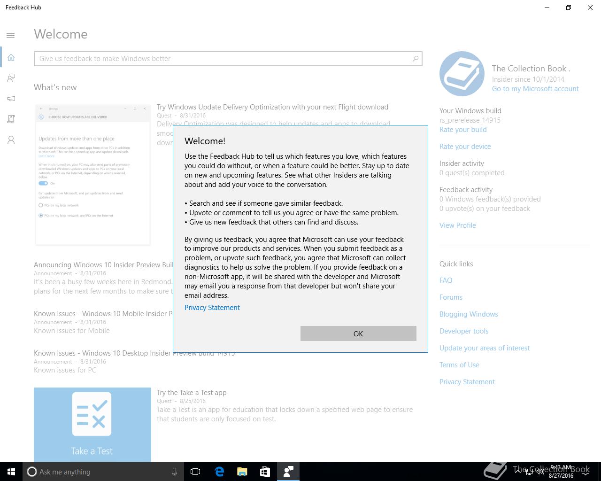This screenshot has width=601, height=481.
Task: Open the Quests sidebar icon
Action: (11, 119)
